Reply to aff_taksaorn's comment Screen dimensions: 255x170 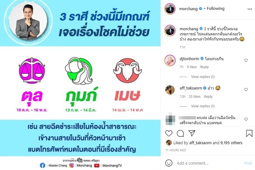(208, 96)
